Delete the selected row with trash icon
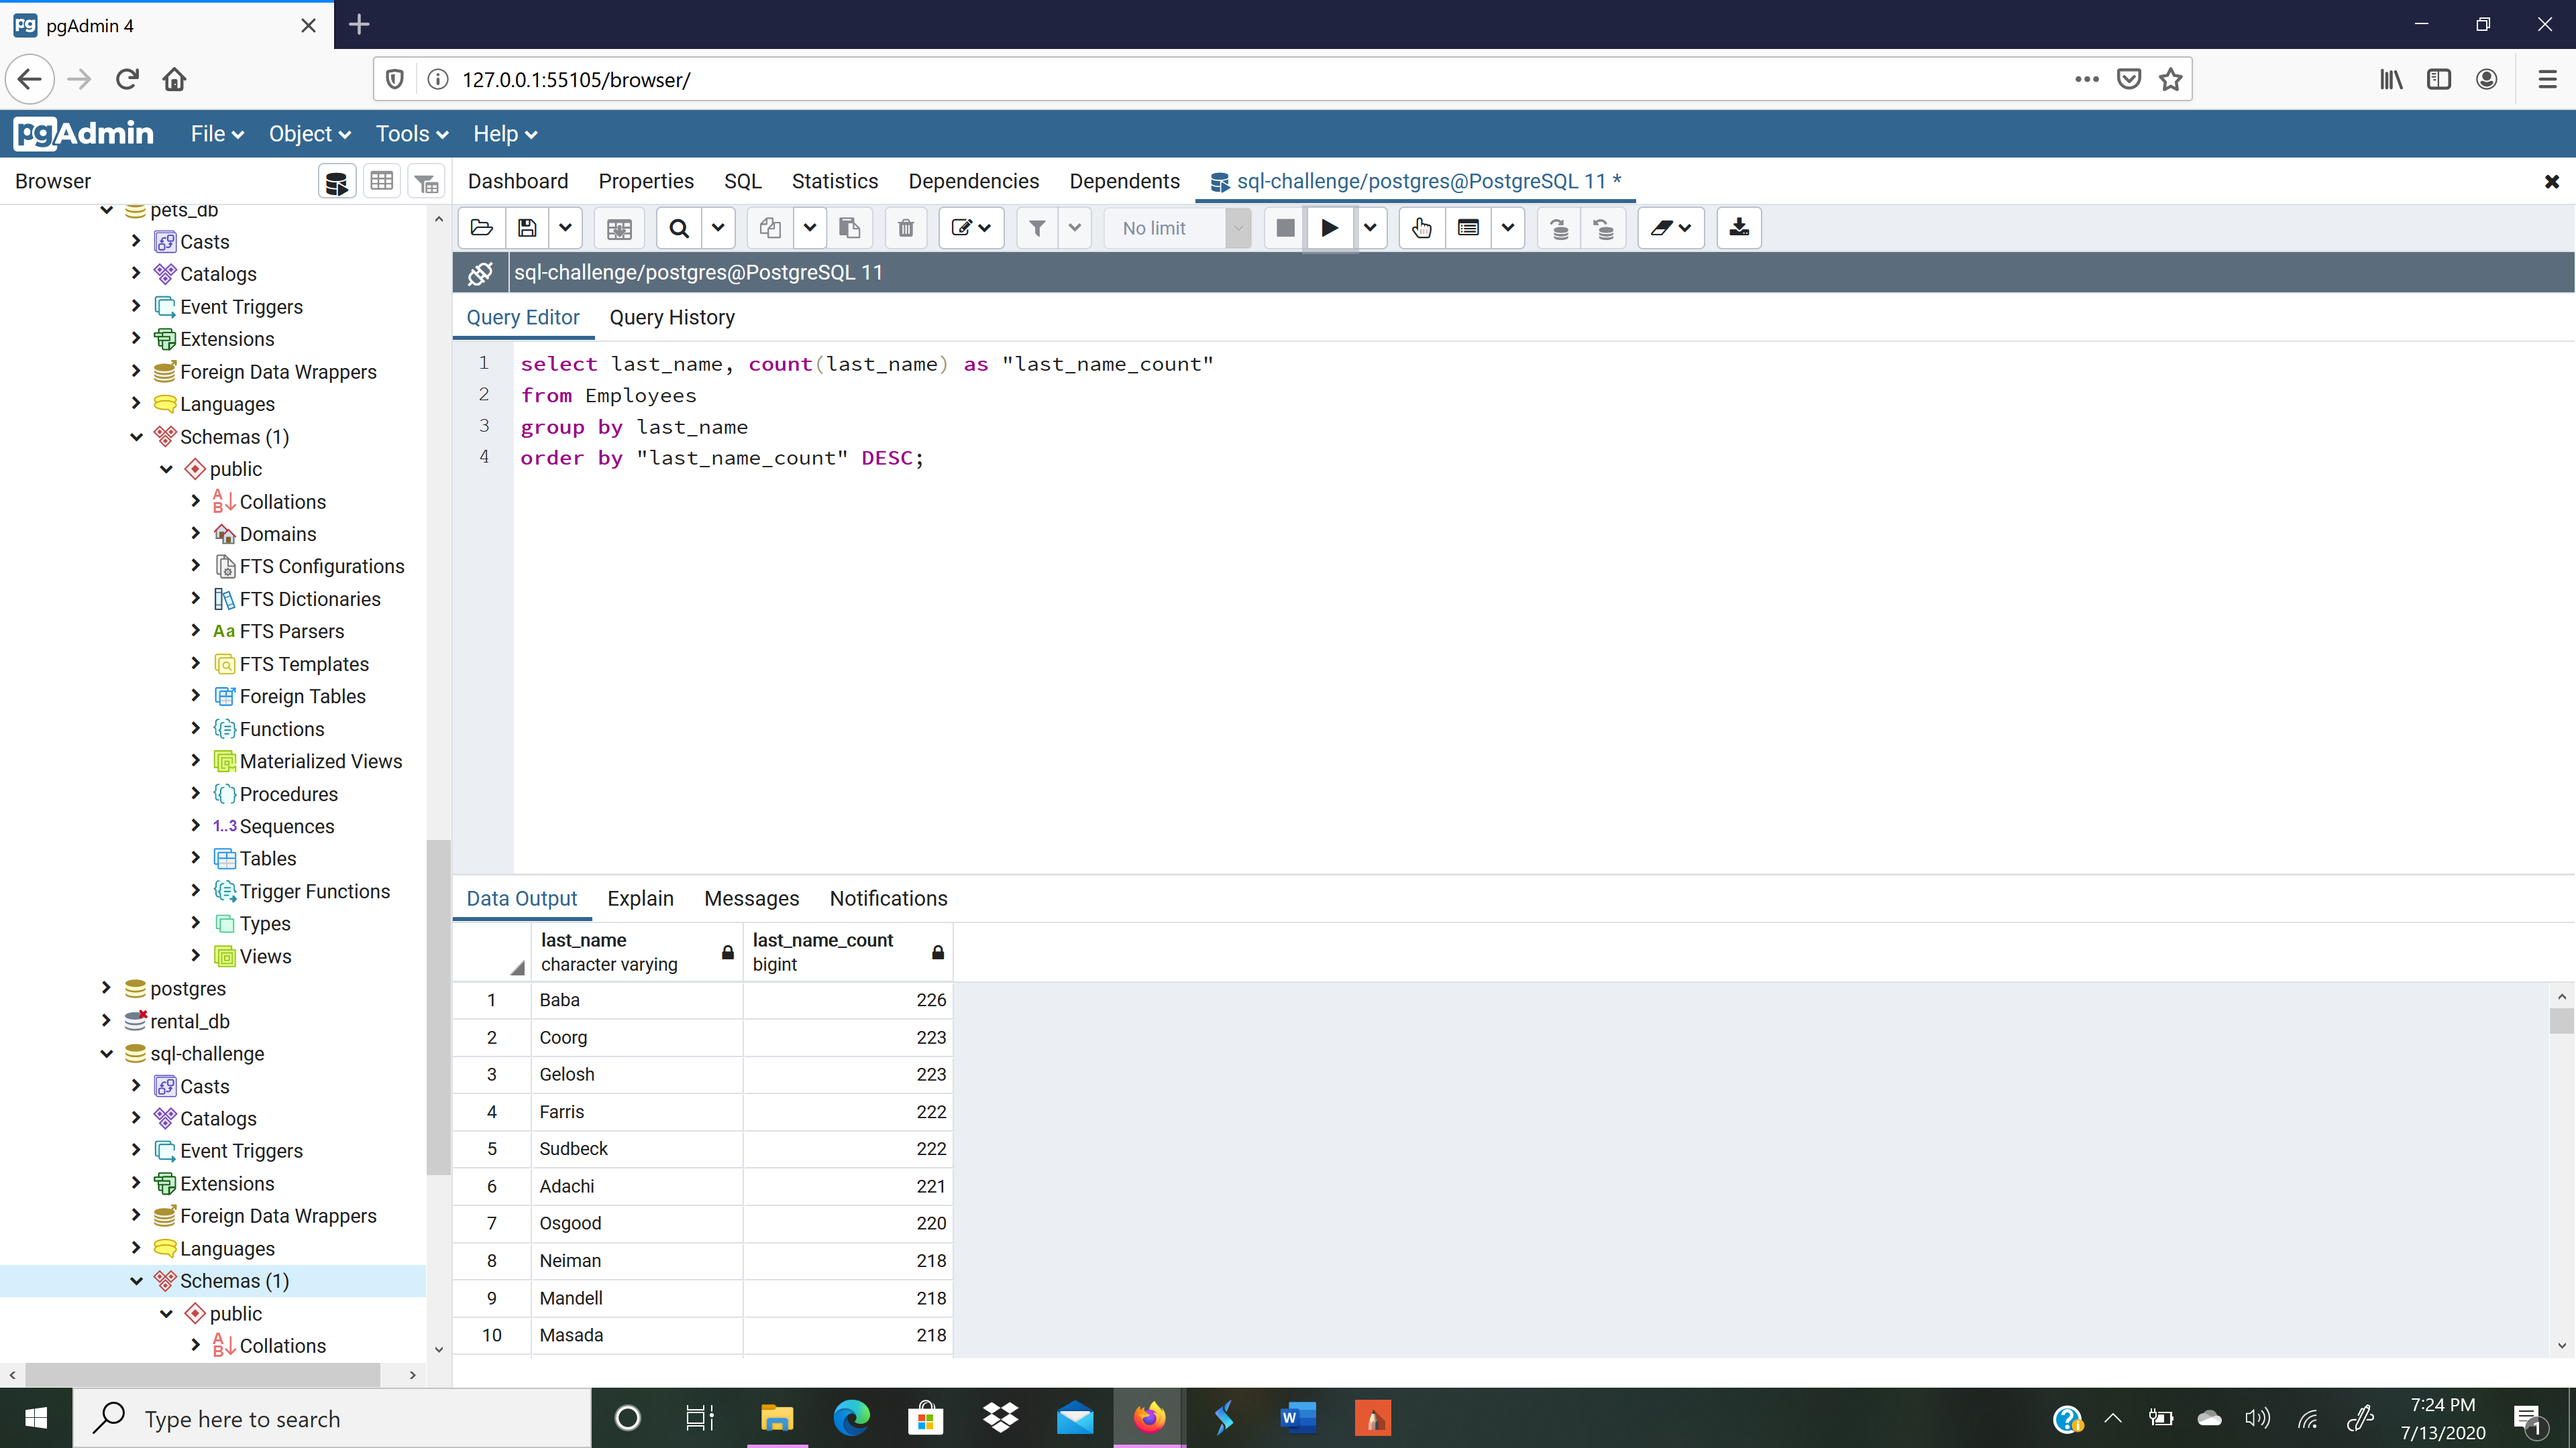The image size is (2576, 1448). 906,228
